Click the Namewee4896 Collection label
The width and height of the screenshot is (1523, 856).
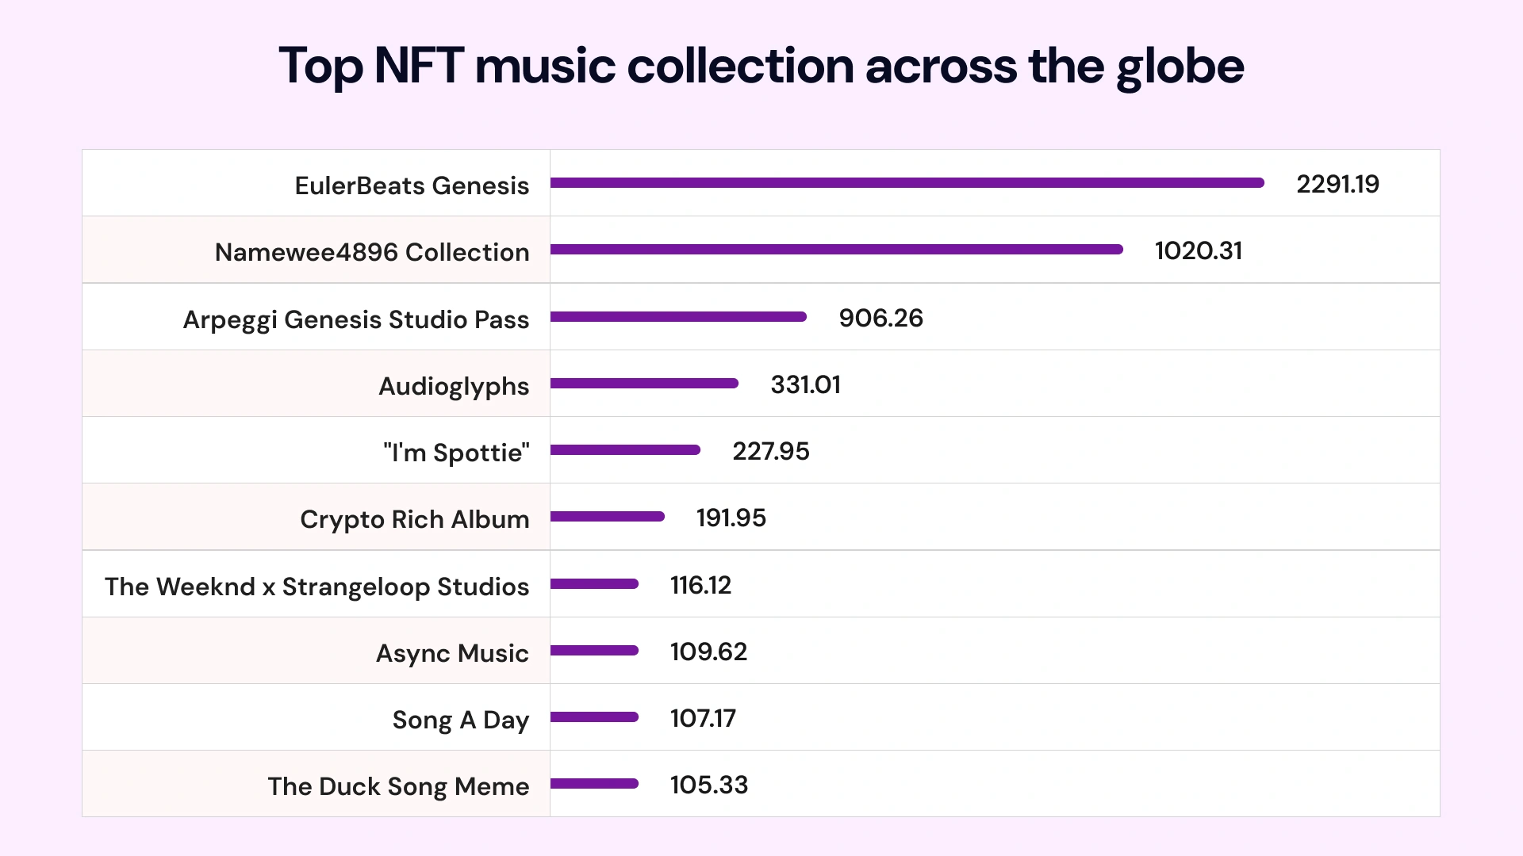[373, 252]
